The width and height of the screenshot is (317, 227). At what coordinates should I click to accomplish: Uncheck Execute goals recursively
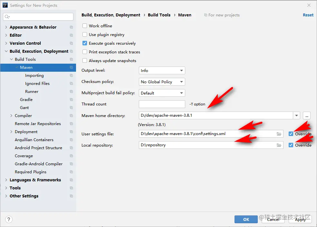[85, 43]
